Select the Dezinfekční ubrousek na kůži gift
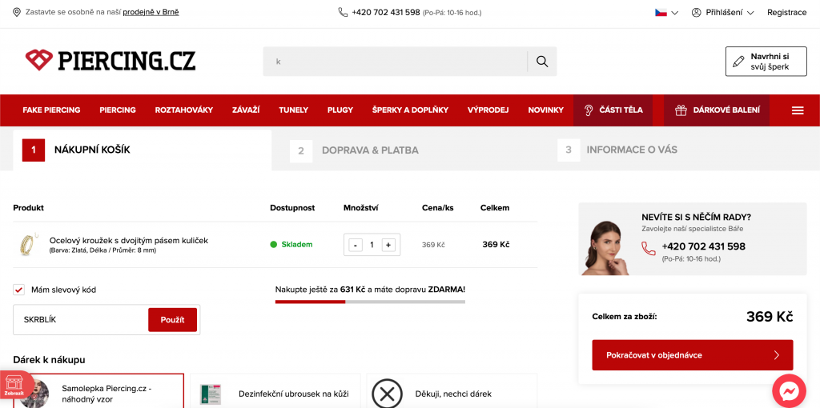The image size is (820, 408). 275,390
